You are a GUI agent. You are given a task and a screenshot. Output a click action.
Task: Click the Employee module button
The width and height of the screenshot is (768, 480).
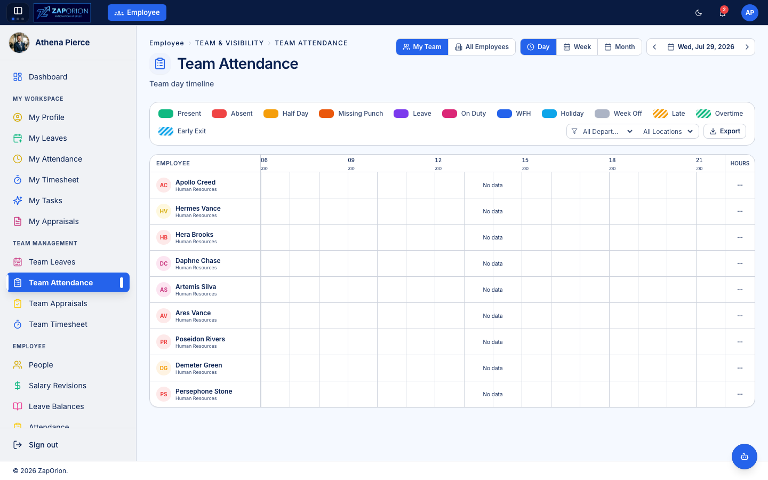[137, 12]
